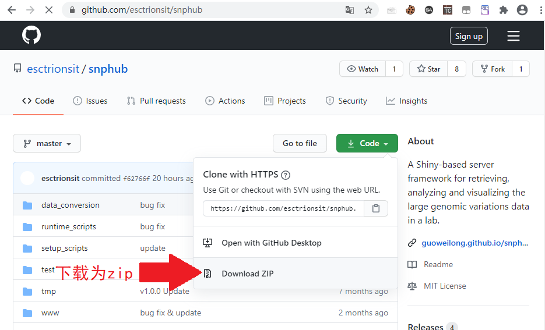Click the GitHub Octocat logo

tap(31, 35)
